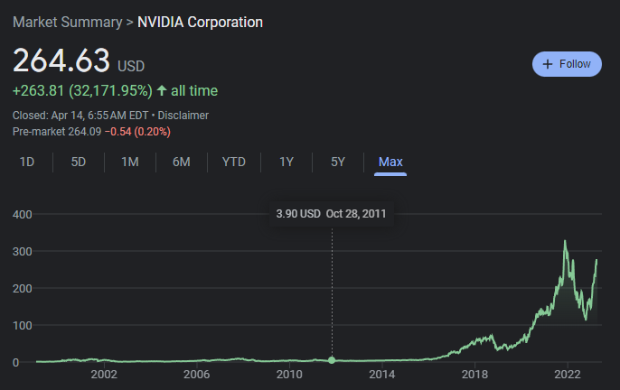
Task: Click the Oct 28, 2011 data point marker
Action: click(x=332, y=360)
